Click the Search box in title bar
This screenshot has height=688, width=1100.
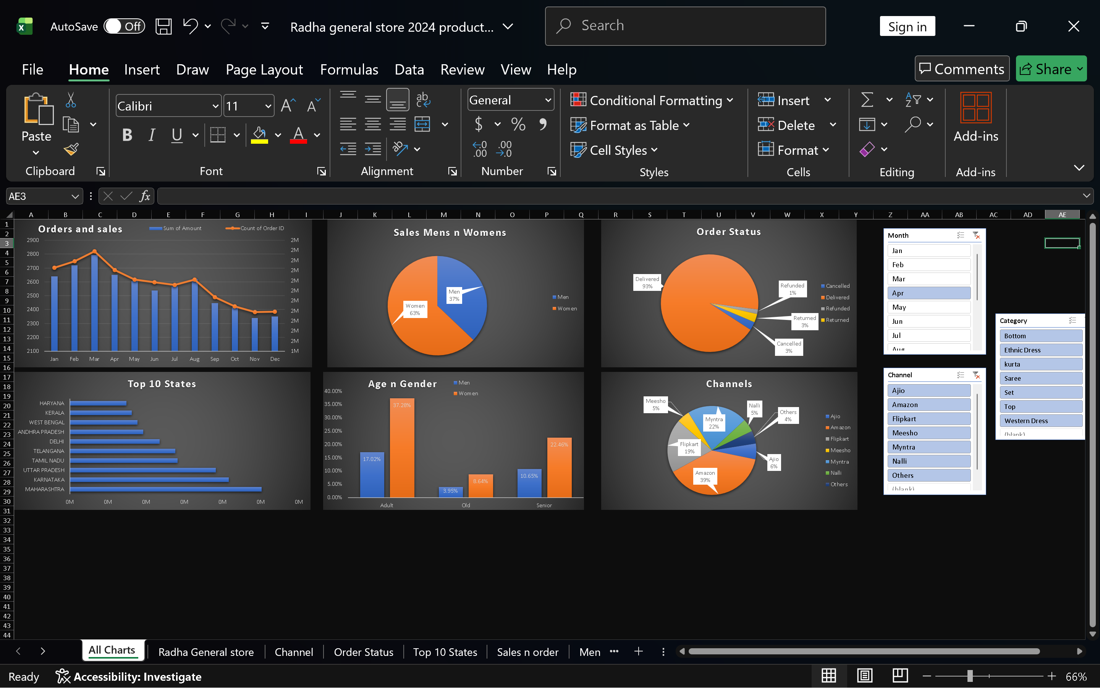tap(685, 26)
